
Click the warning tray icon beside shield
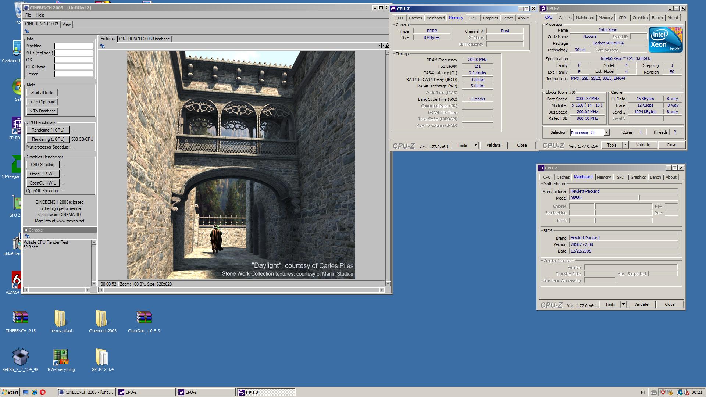point(670,392)
